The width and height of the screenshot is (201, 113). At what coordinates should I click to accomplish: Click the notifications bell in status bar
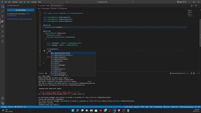[199, 107]
